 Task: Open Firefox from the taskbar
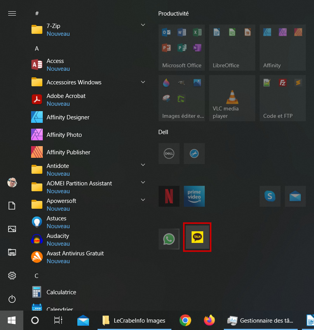click(209, 320)
